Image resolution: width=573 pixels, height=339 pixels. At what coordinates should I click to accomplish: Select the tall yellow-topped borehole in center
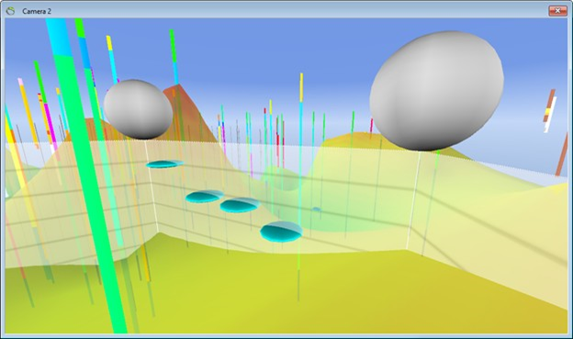point(301,146)
